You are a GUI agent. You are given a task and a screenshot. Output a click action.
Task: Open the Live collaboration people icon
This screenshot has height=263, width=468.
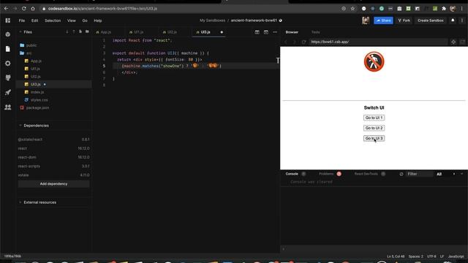[8, 107]
